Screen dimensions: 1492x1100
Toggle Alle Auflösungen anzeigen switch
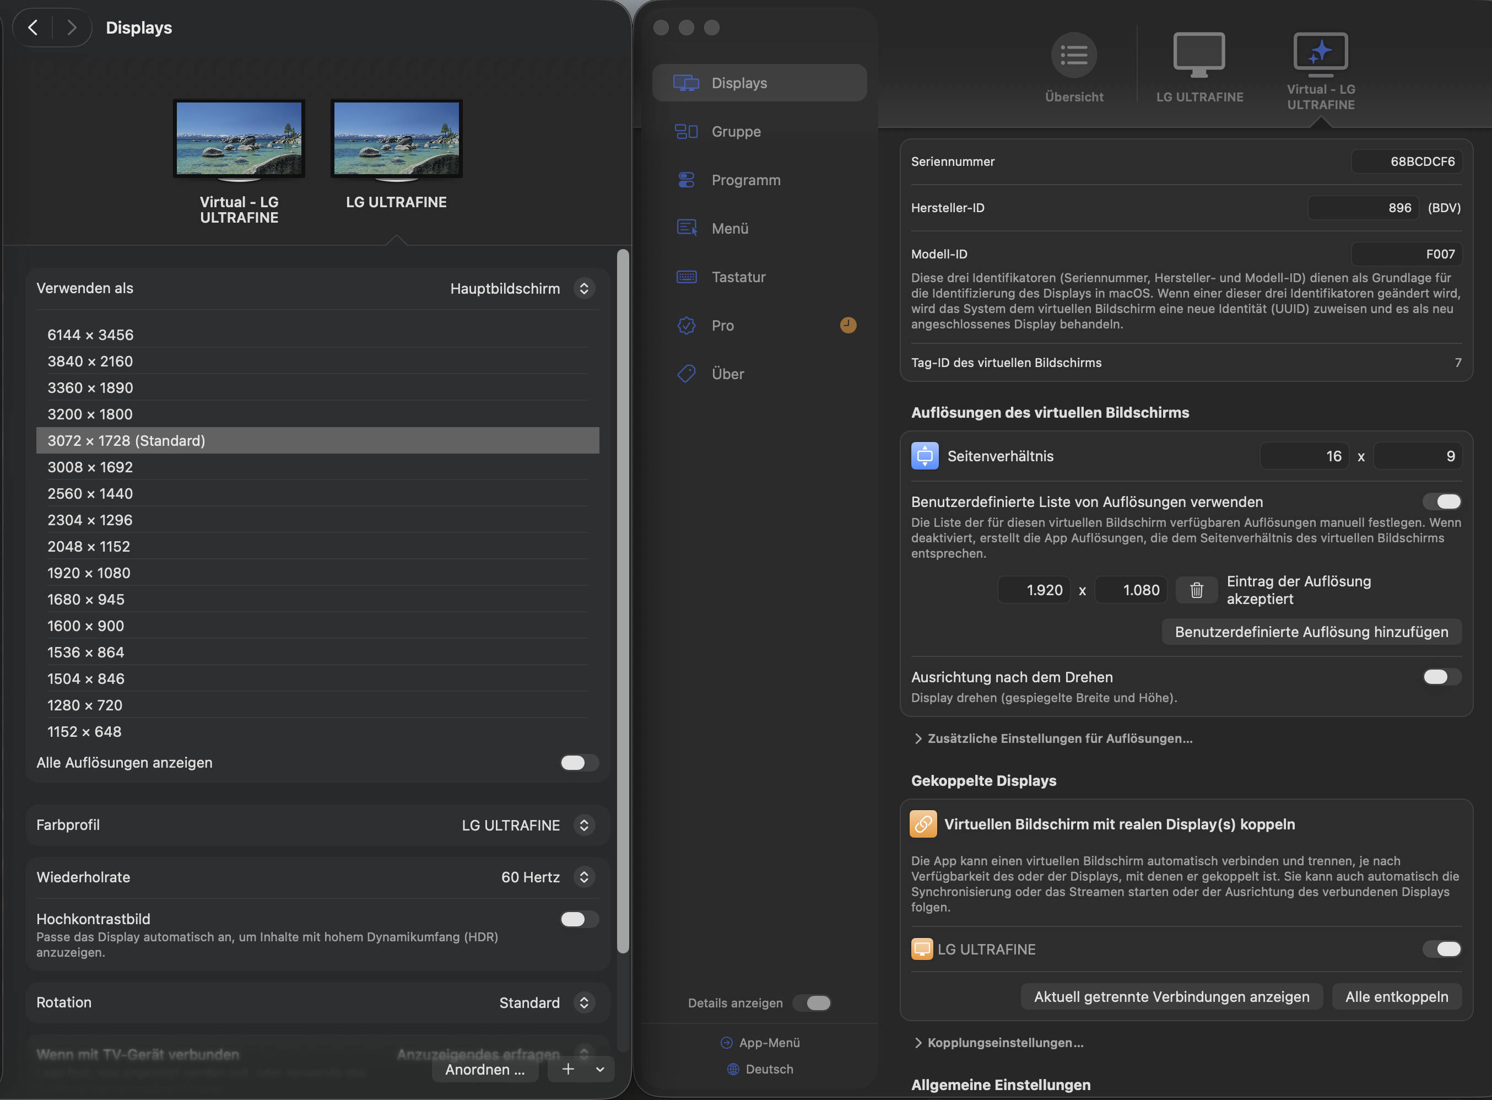click(579, 762)
